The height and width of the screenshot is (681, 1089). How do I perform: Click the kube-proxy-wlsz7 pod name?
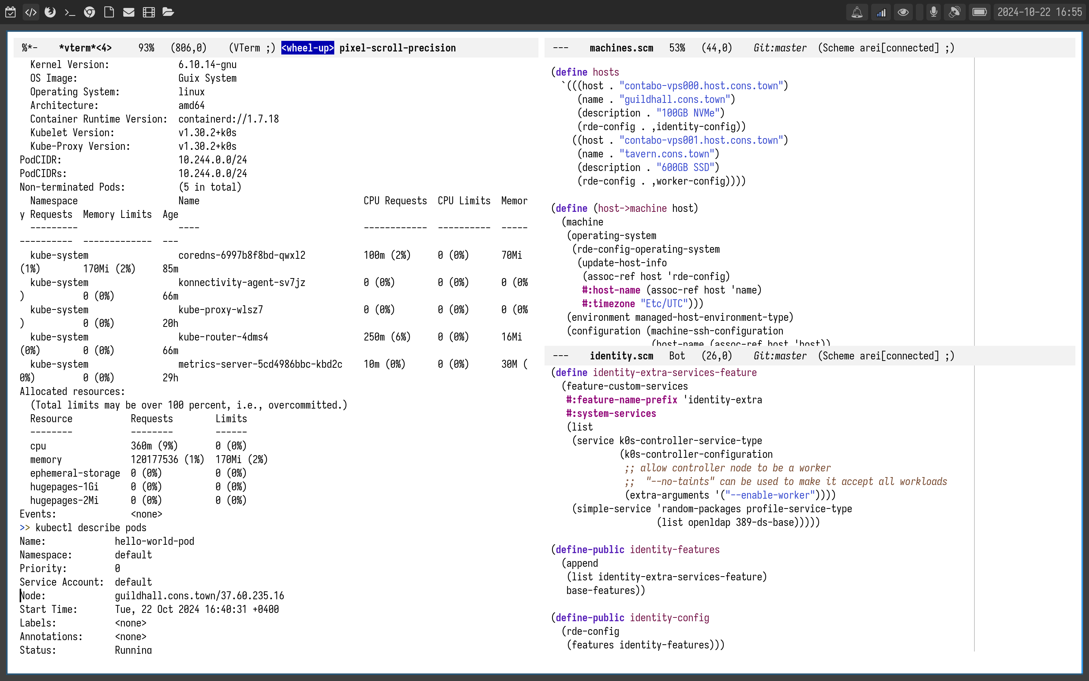(x=220, y=309)
